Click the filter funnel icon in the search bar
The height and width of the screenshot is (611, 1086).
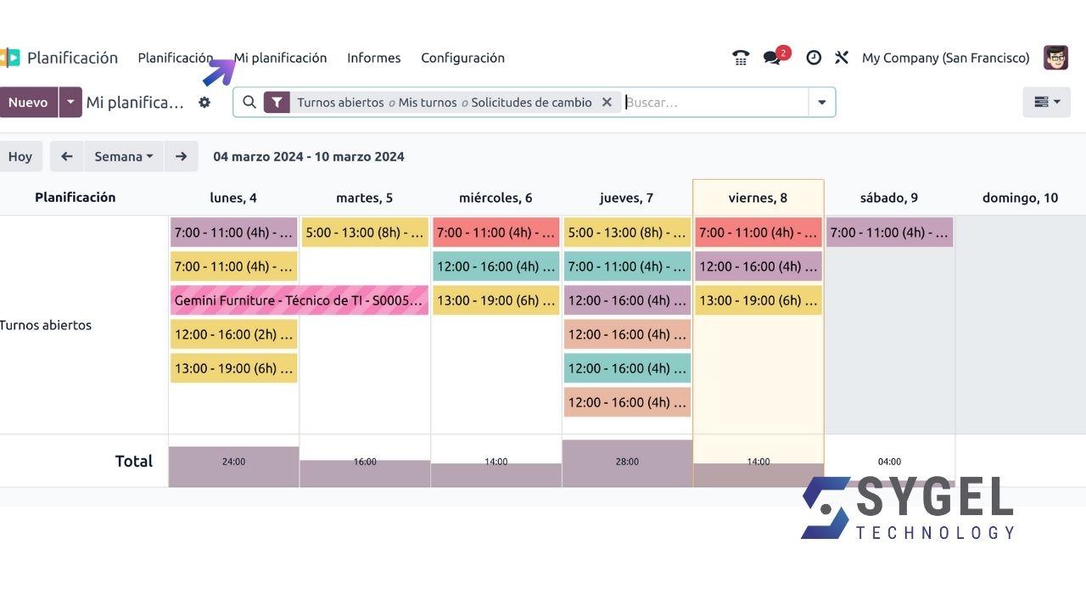tap(277, 102)
